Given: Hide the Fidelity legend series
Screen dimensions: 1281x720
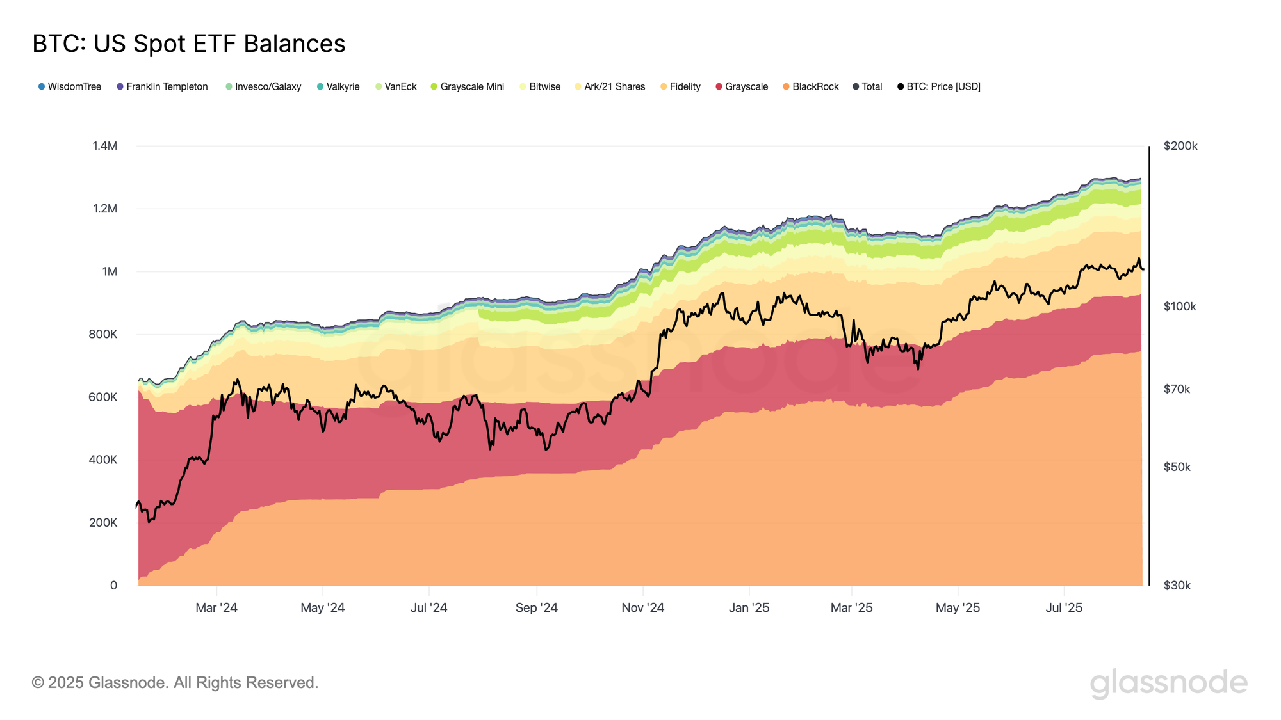Looking at the screenshot, I should (680, 86).
